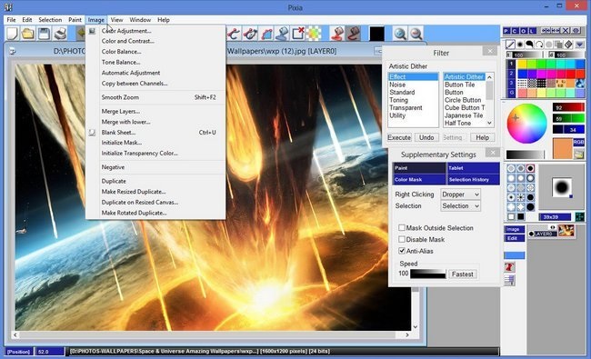591x359 pixels.
Task: Select Circle Button in filter list
Action: coord(464,100)
